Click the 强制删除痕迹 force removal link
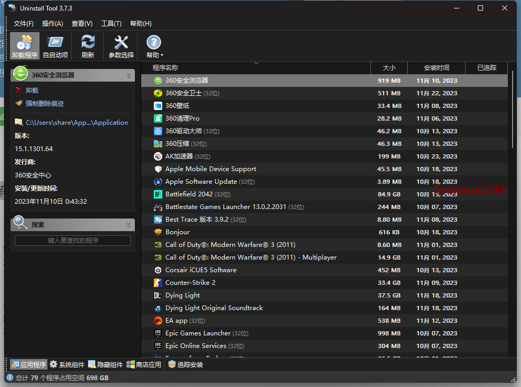This screenshot has width=521, height=387. (45, 104)
